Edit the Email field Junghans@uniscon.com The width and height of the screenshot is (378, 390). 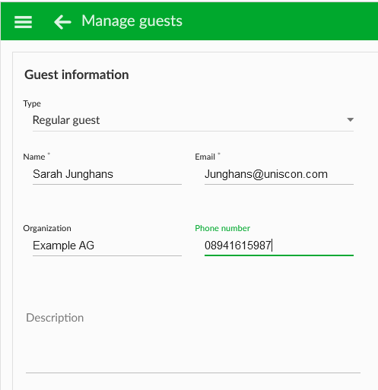coord(279,174)
